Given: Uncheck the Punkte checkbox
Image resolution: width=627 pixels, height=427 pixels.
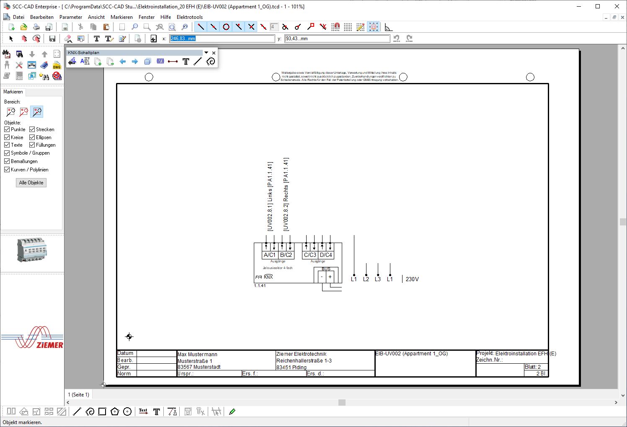Looking at the screenshot, I should 7,129.
